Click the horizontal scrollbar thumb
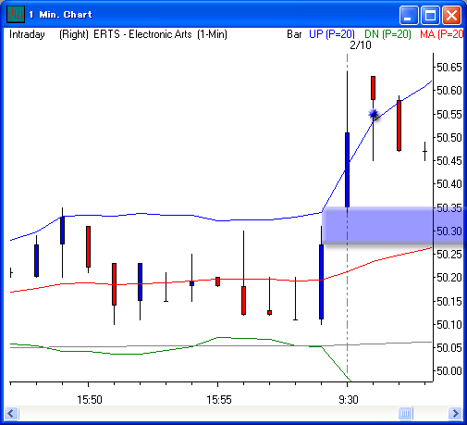The height and width of the screenshot is (425, 467). [405, 413]
